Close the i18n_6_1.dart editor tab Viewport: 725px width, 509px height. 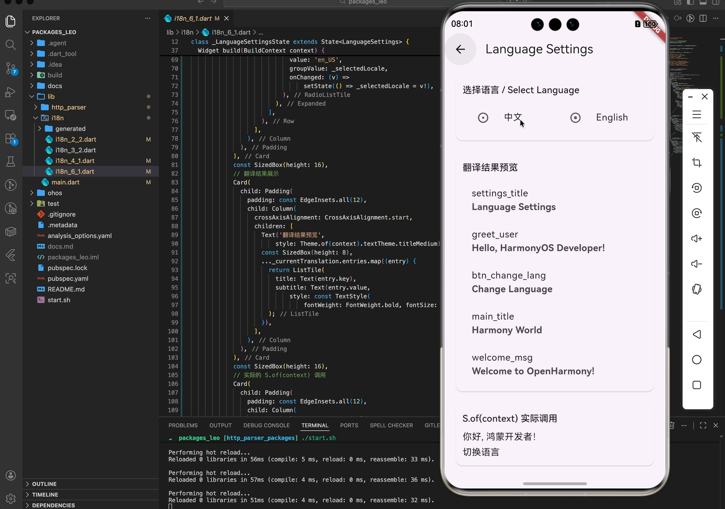226,18
